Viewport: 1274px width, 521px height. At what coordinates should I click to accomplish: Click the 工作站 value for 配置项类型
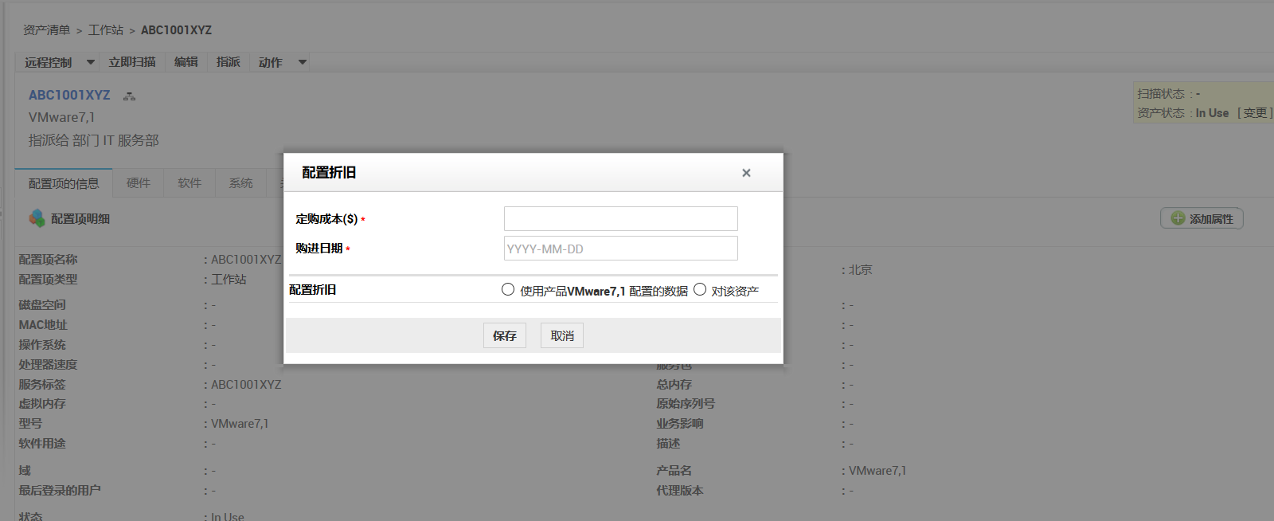coord(229,280)
